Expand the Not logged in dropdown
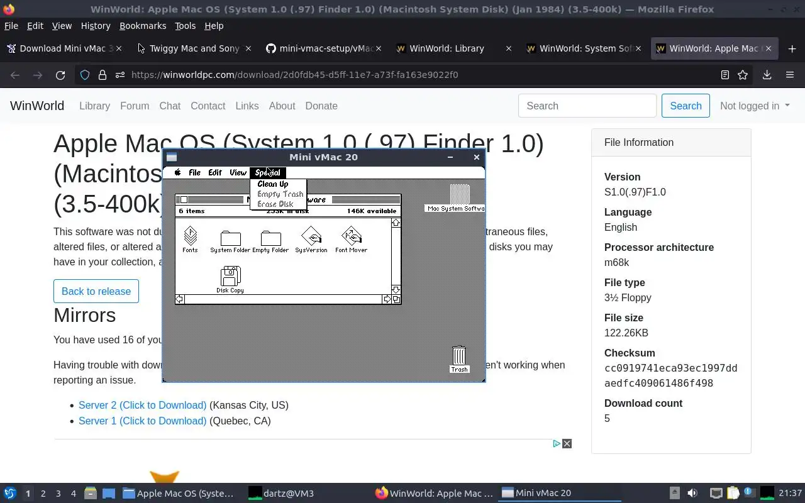This screenshot has width=805, height=503. pos(755,106)
